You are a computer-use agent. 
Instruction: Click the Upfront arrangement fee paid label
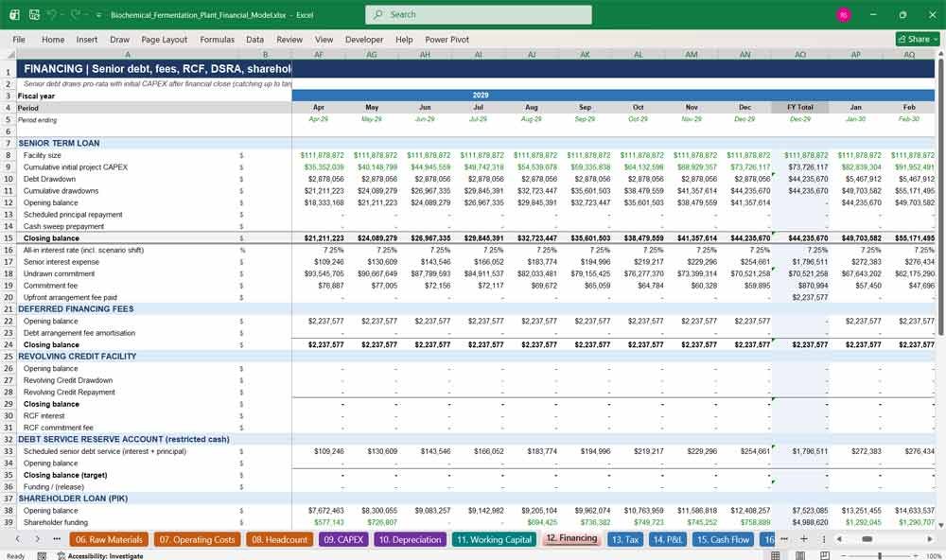point(70,297)
